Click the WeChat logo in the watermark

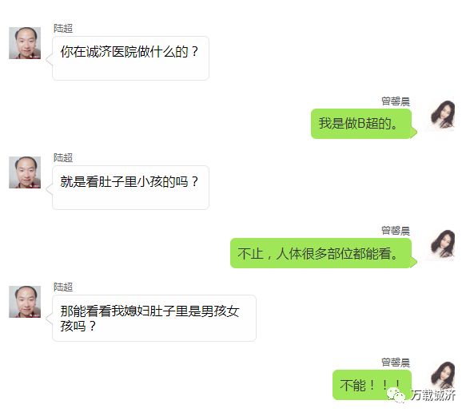coord(396,395)
